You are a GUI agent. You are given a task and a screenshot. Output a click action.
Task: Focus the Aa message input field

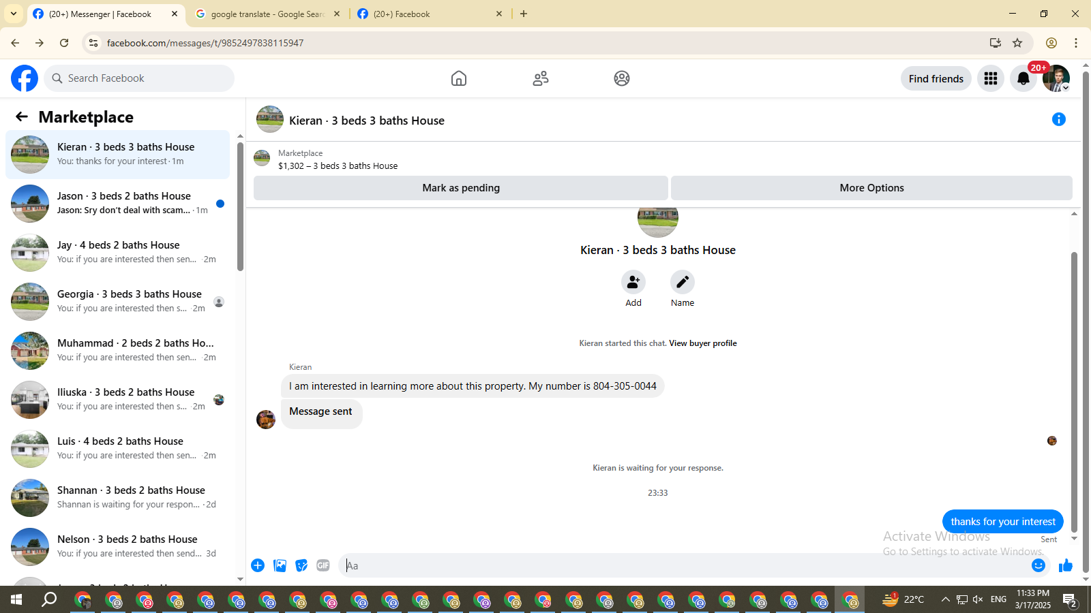point(684,565)
